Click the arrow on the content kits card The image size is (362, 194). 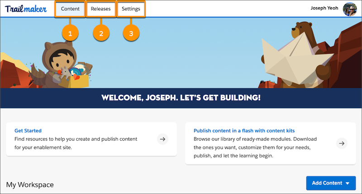pyautogui.click(x=342, y=143)
